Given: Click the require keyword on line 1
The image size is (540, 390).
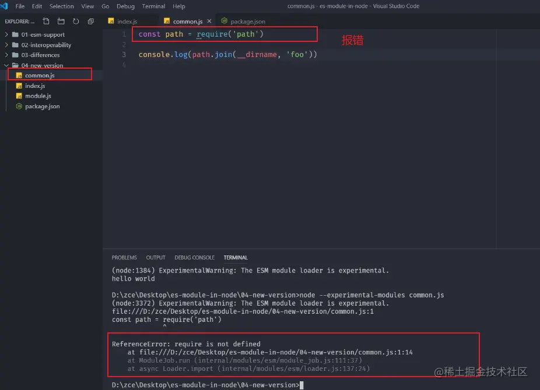Looking at the screenshot, I should pos(212,34).
